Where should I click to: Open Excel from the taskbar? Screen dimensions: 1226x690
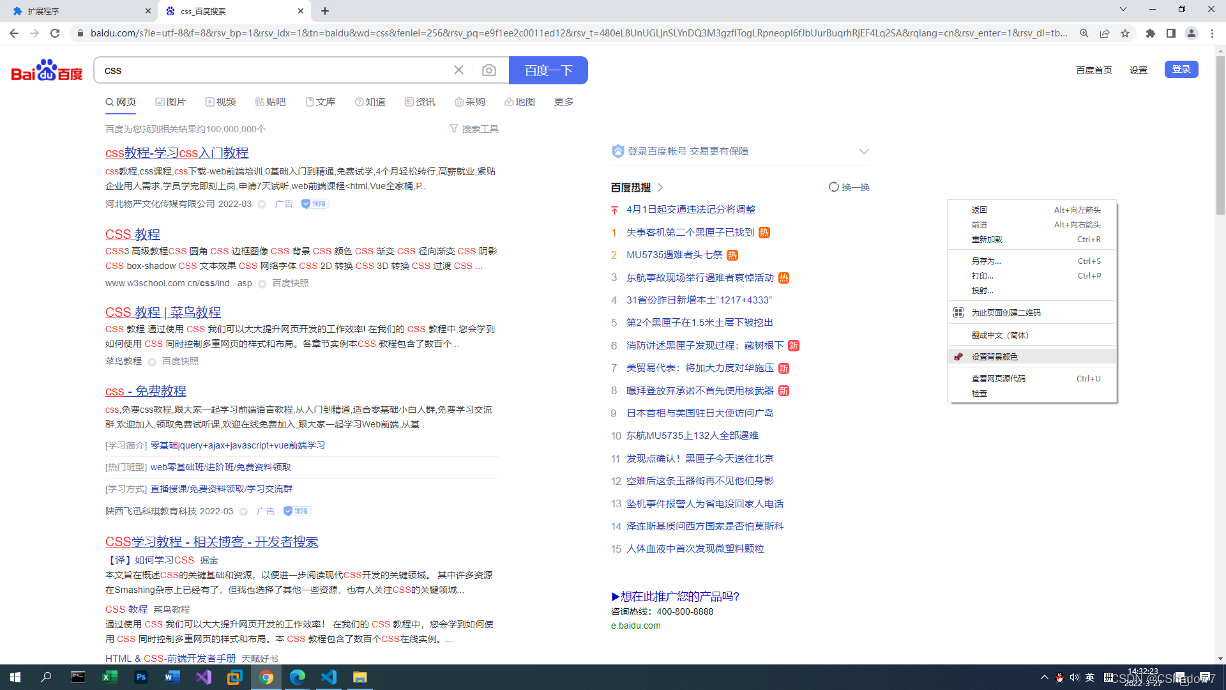click(109, 677)
